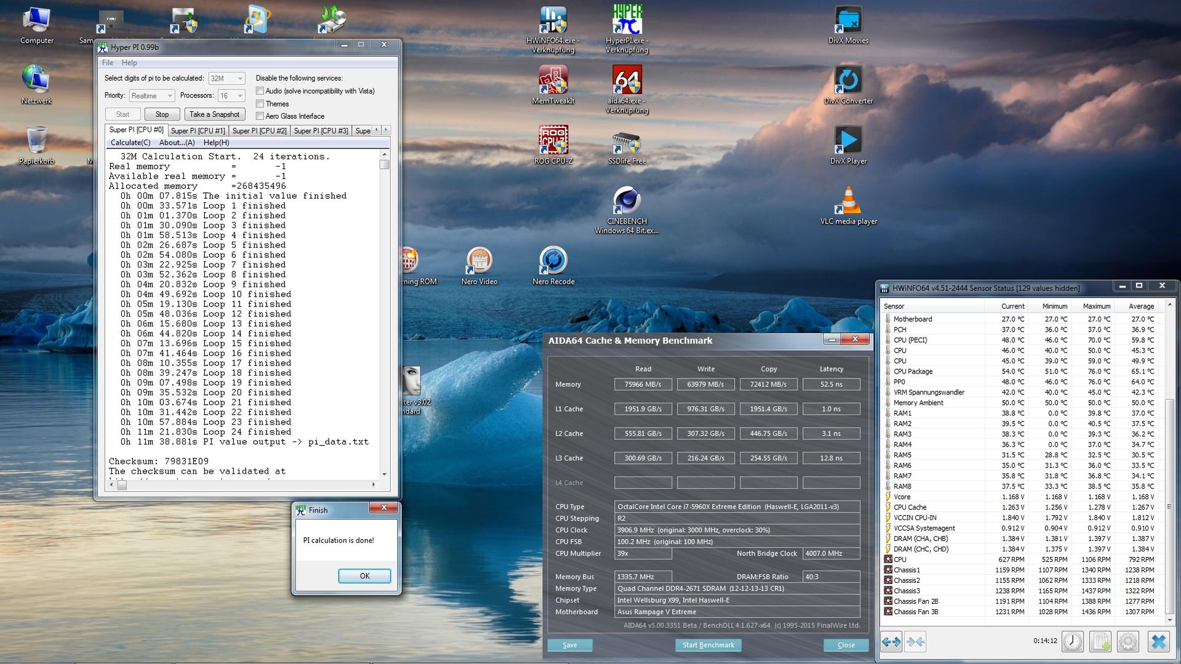Open the Nero Recode desktop shortcut
The width and height of the screenshot is (1181, 664).
553,266
